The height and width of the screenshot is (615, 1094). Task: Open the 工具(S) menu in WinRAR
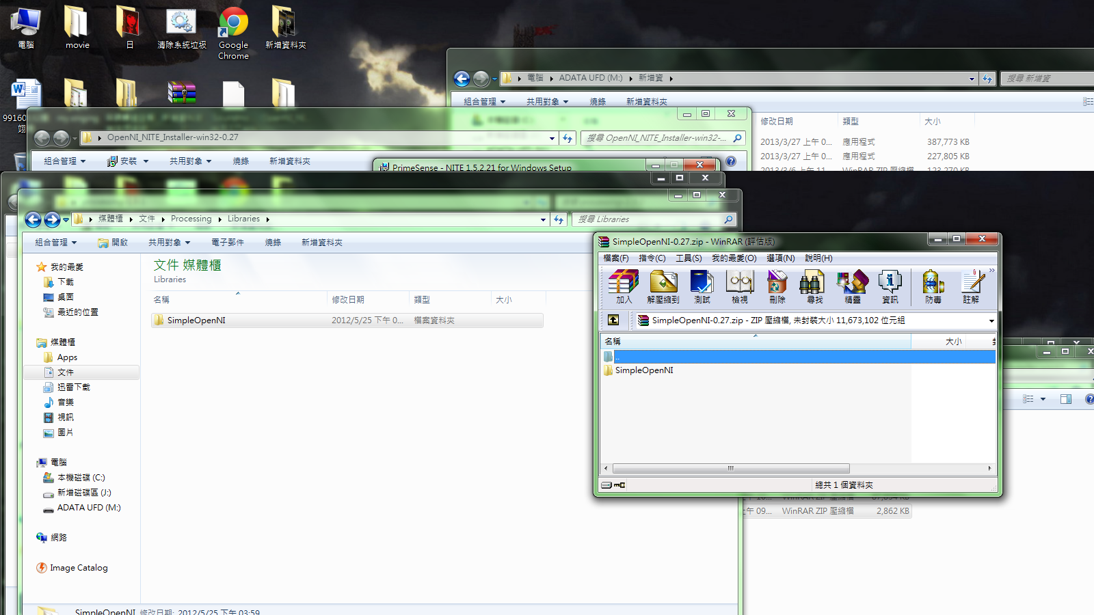coord(689,258)
